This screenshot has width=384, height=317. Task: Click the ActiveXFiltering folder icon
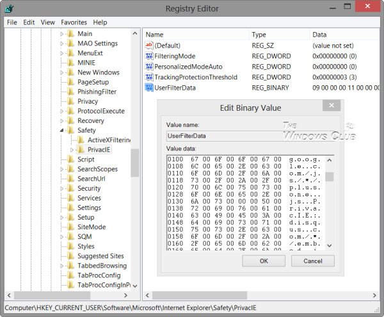coord(81,140)
